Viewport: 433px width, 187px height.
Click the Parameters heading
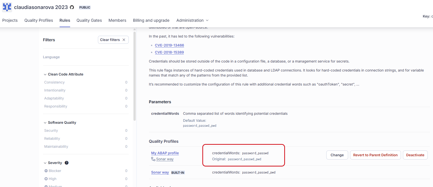[160, 102]
